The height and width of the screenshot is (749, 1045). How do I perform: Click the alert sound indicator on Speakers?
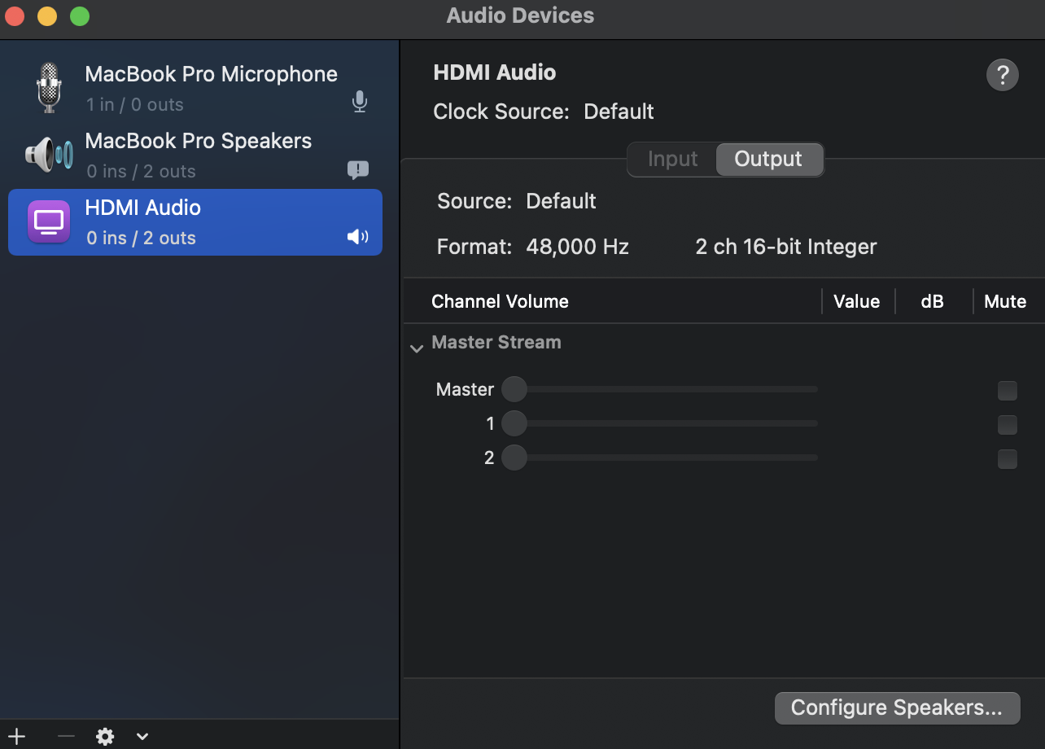coord(358,169)
